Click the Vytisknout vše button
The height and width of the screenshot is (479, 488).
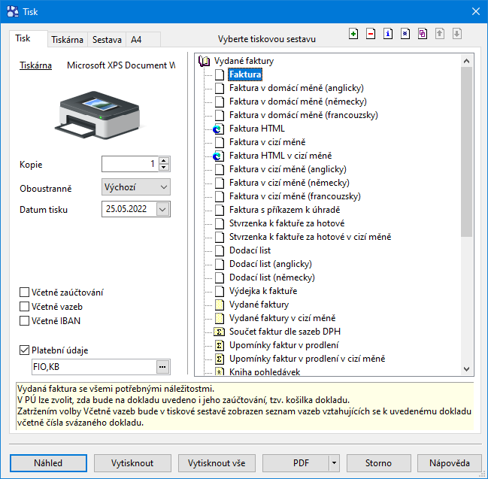click(x=217, y=463)
